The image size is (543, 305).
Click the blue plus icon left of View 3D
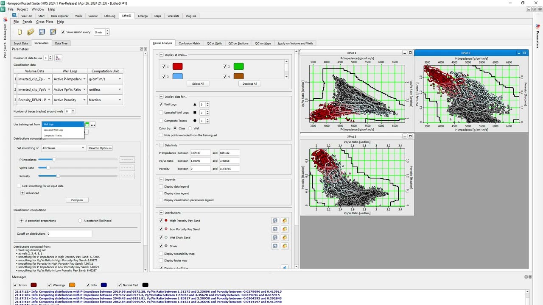[x=14, y=15]
